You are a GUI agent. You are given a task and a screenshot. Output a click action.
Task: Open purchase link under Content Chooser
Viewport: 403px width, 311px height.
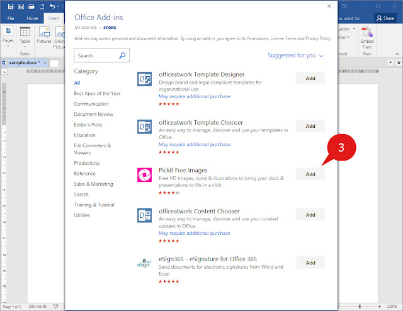point(195,233)
